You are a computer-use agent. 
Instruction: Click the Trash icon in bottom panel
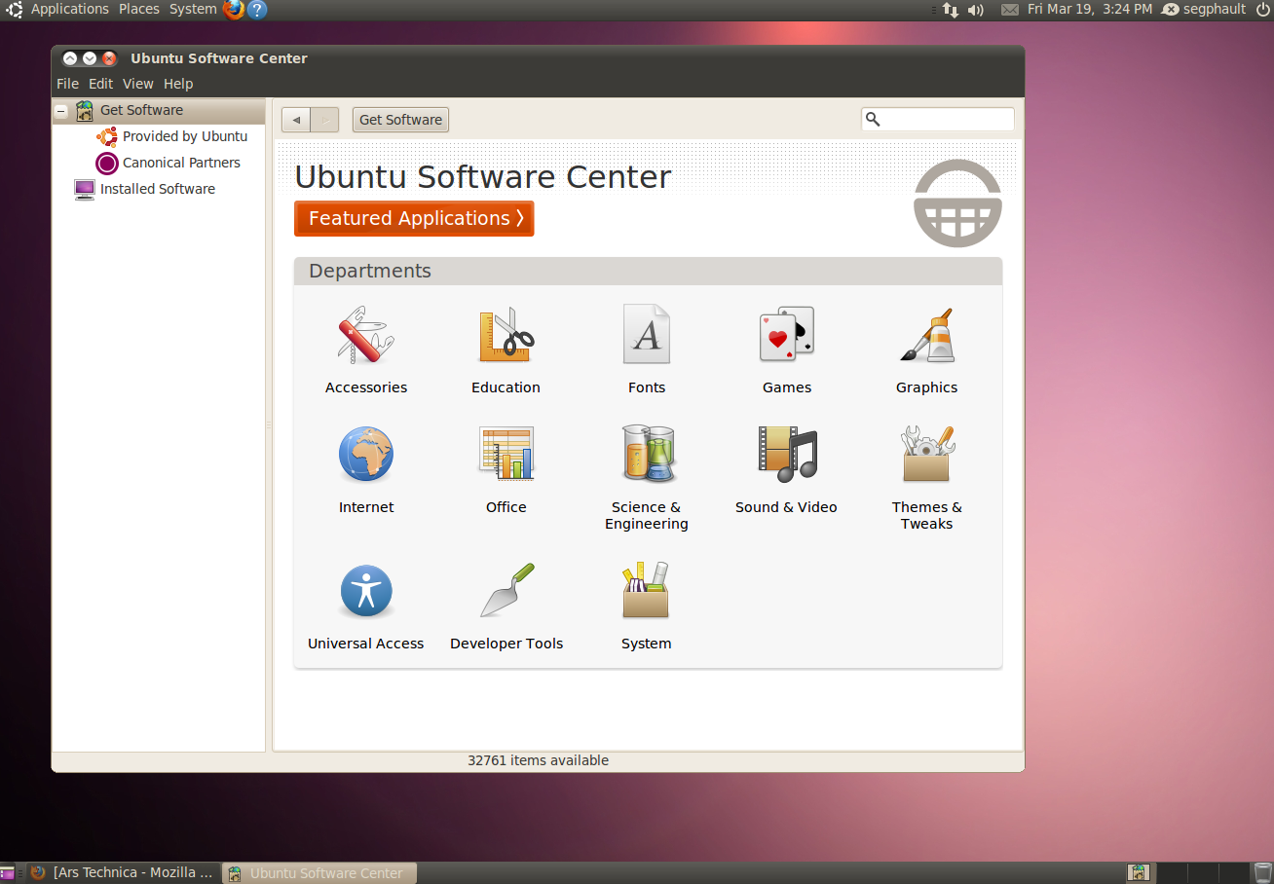coord(1262,872)
